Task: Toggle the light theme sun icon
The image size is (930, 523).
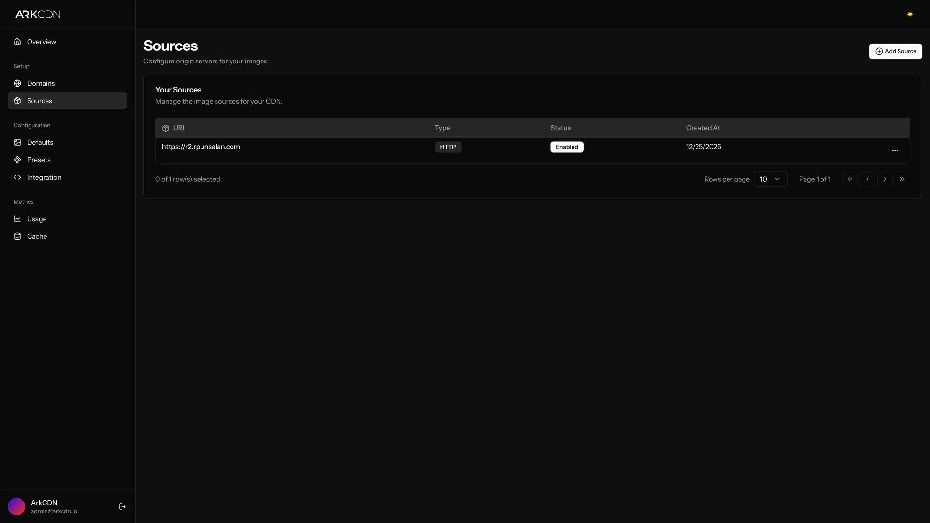Action: [910, 15]
